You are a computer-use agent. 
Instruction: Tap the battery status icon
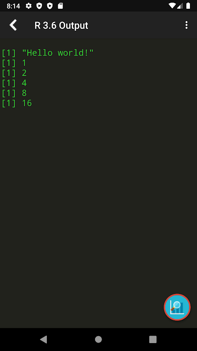pos(188,6)
